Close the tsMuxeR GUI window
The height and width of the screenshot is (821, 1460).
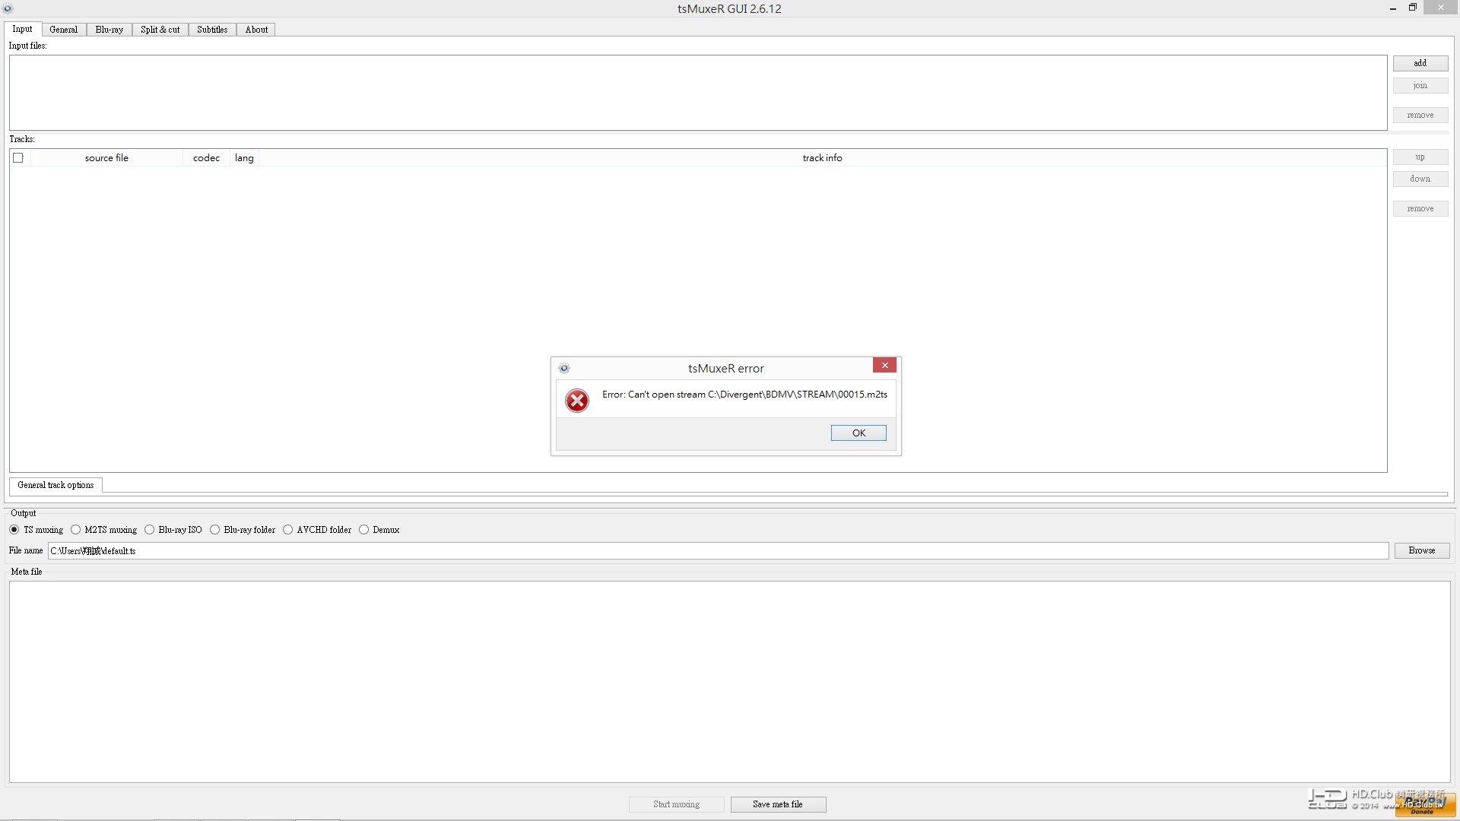coord(1440,8)
